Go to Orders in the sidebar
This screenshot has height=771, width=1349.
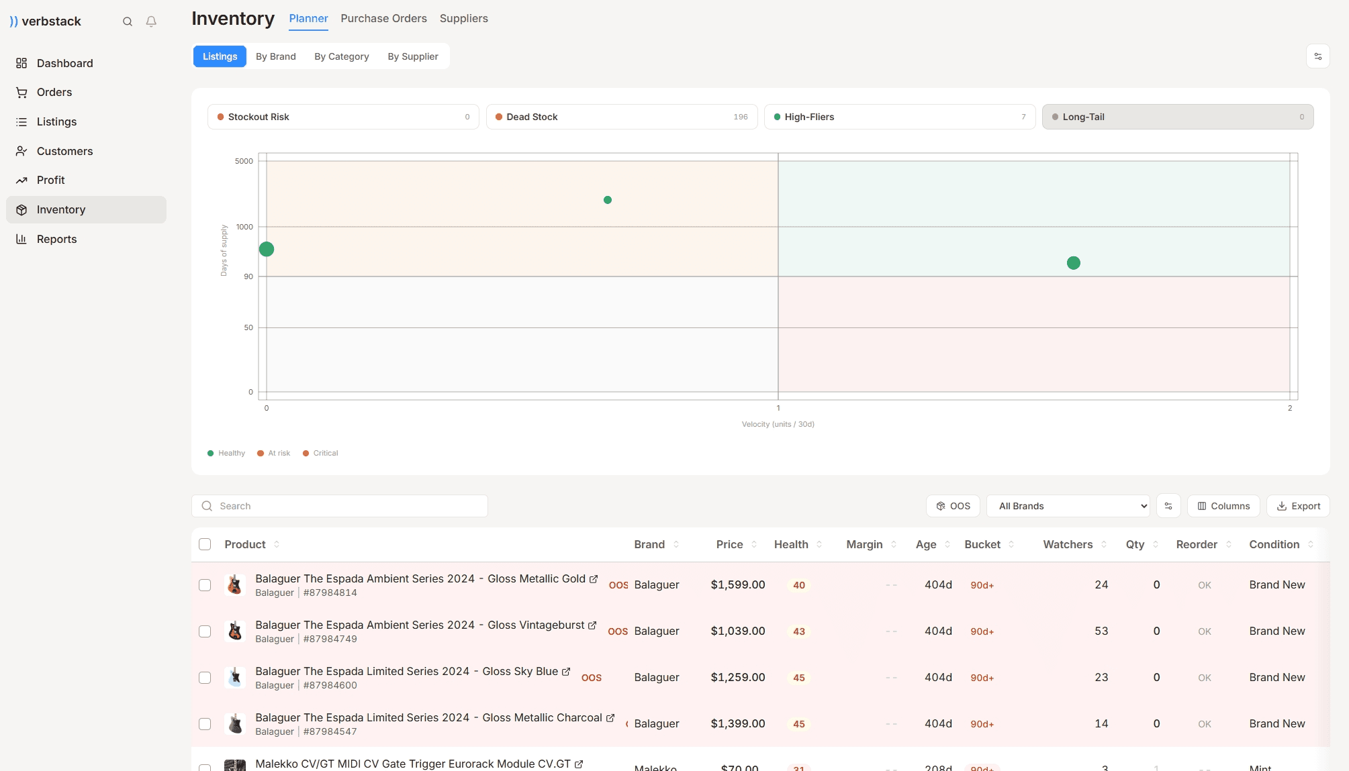tap(86, 92)
